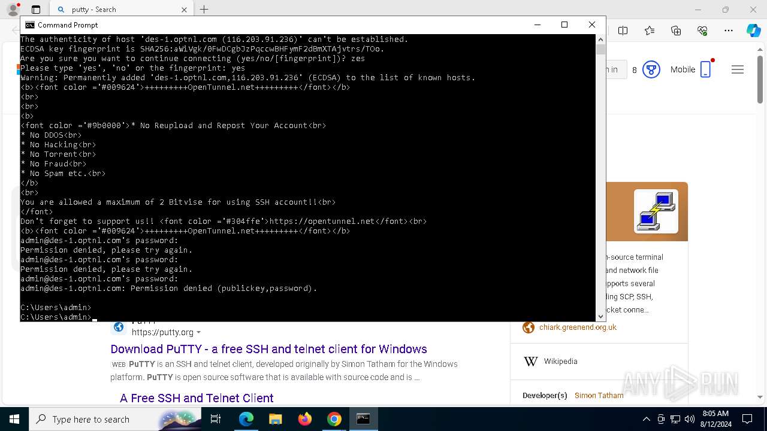Open the Windows Start menu
Image resolution: width=767 pixels, height=431 pixels.
tap(14, 419)
